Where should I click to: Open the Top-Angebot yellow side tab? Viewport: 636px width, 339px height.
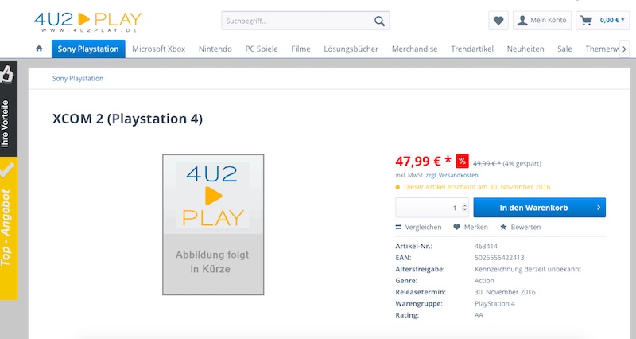9,228
